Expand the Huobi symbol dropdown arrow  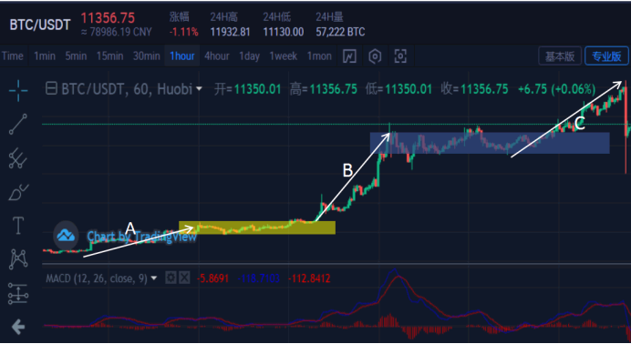tap(199, 88)
